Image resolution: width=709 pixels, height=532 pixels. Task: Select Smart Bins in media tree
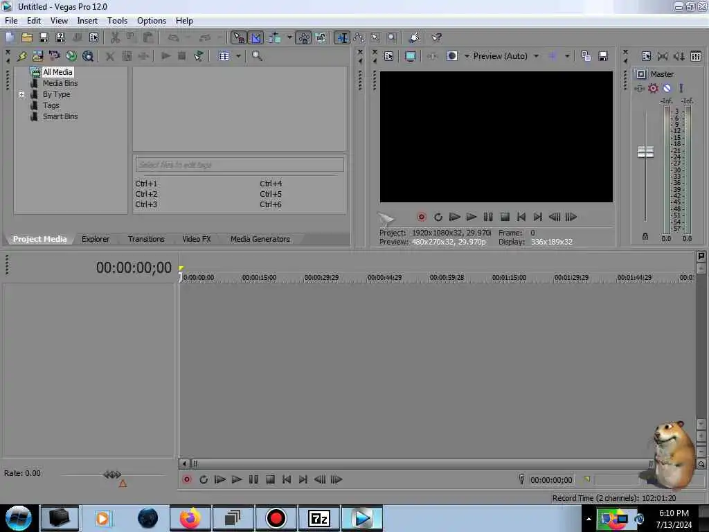tap(60, 116)
